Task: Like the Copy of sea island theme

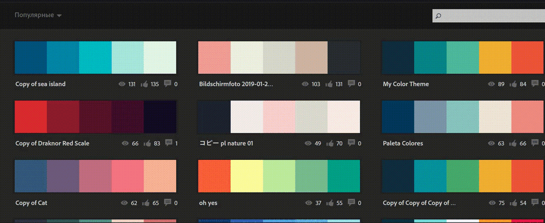Action: [x=145, y=84]
